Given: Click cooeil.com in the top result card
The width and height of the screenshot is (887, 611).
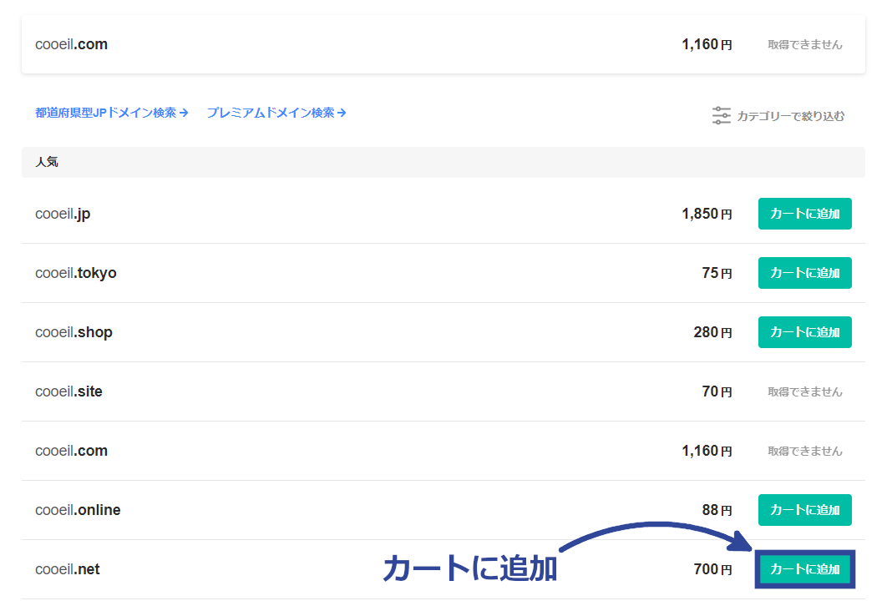Looking at the screenshot, I should coord(71,44).
